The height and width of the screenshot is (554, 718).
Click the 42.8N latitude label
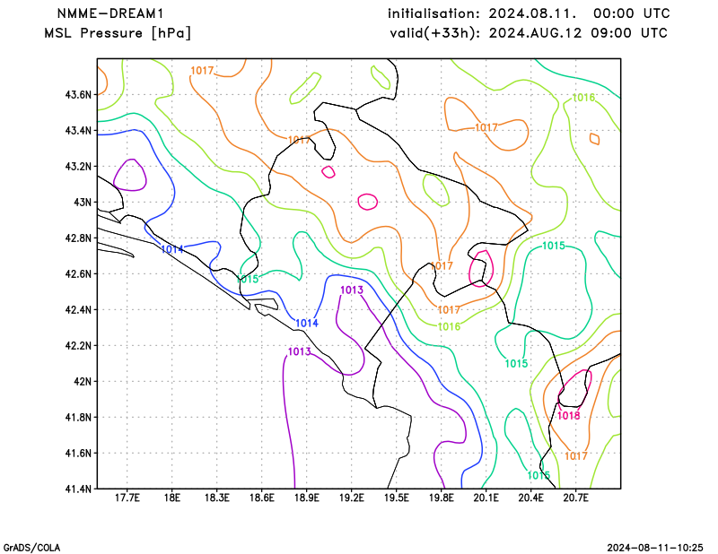coord(78,238)
